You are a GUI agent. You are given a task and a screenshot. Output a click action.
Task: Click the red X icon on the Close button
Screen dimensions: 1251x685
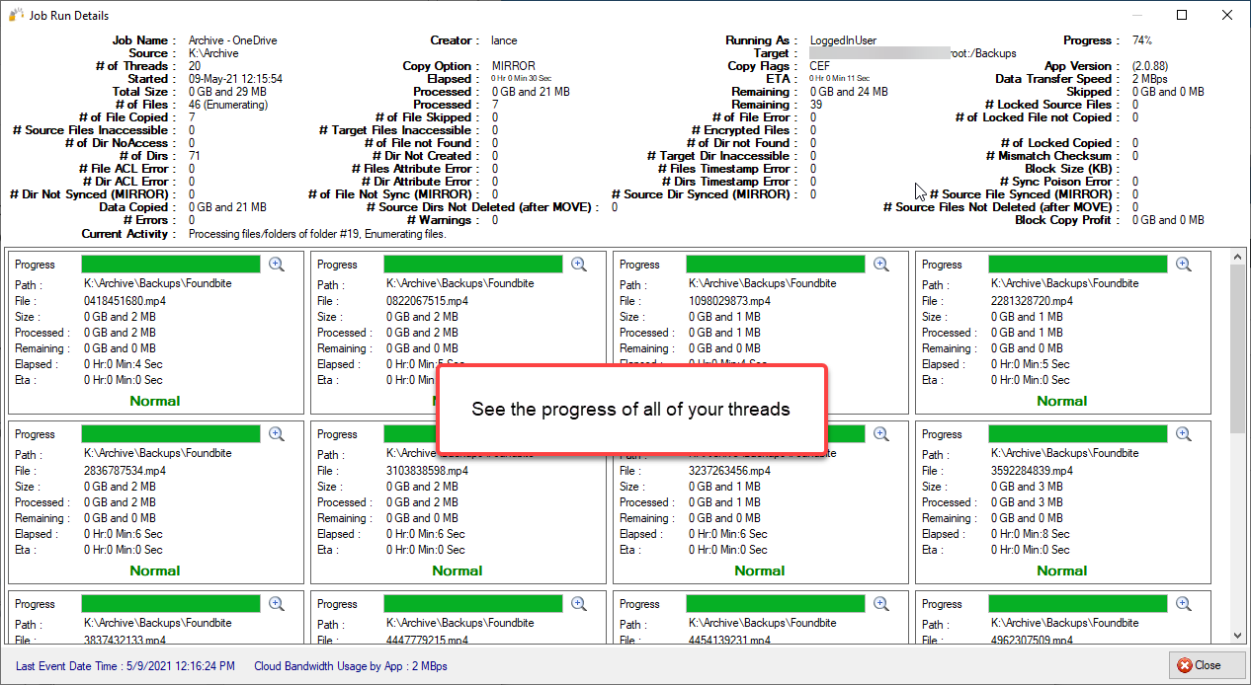tap(1187, 665)
